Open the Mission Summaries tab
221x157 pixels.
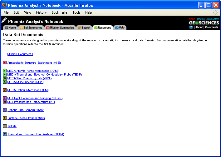coord(60,28)
